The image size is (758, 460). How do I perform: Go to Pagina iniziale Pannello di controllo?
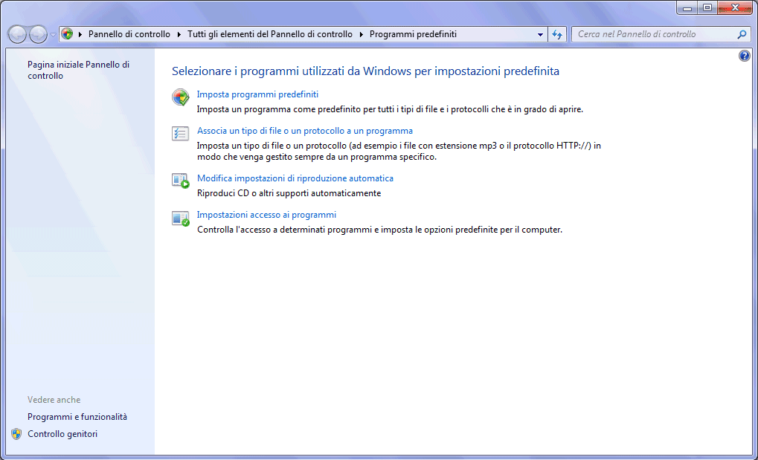[78, 70]
